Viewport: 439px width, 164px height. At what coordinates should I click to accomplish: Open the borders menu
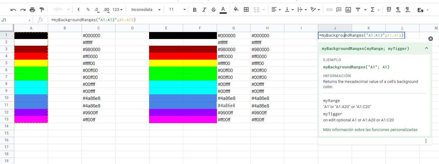[246, 10]
